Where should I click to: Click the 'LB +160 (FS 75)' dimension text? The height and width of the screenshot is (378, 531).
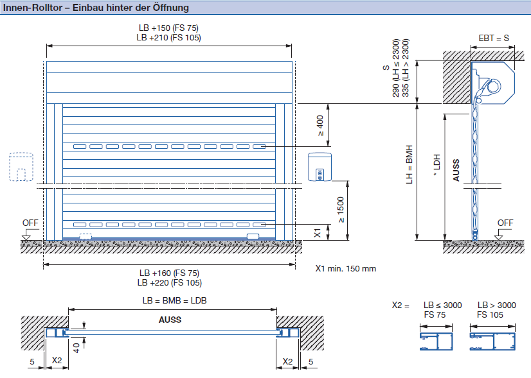(169, 273)
